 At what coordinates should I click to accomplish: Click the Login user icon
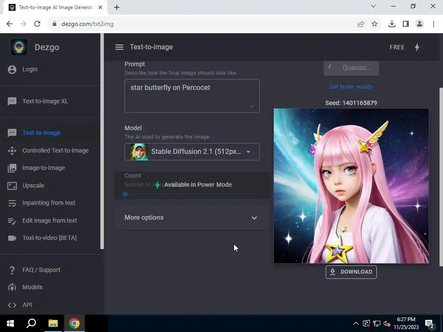click(x=12, y=70)
